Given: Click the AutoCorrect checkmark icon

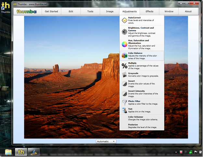Looking at the screenshot, I should pyautogui.click(x=124, y=20).
